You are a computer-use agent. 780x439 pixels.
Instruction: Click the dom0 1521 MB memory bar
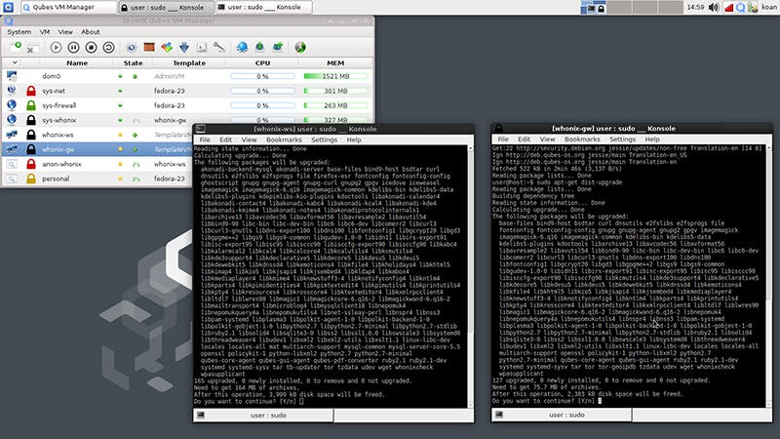pos(335,76)
